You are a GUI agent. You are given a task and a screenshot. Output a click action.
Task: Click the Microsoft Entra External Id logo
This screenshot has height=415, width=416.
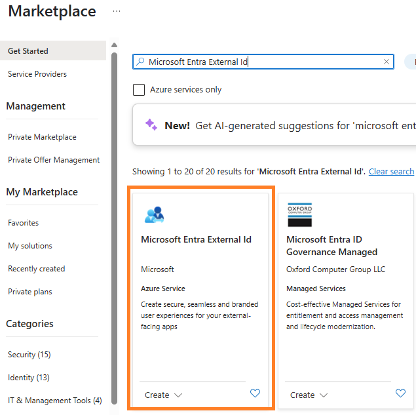155,214
